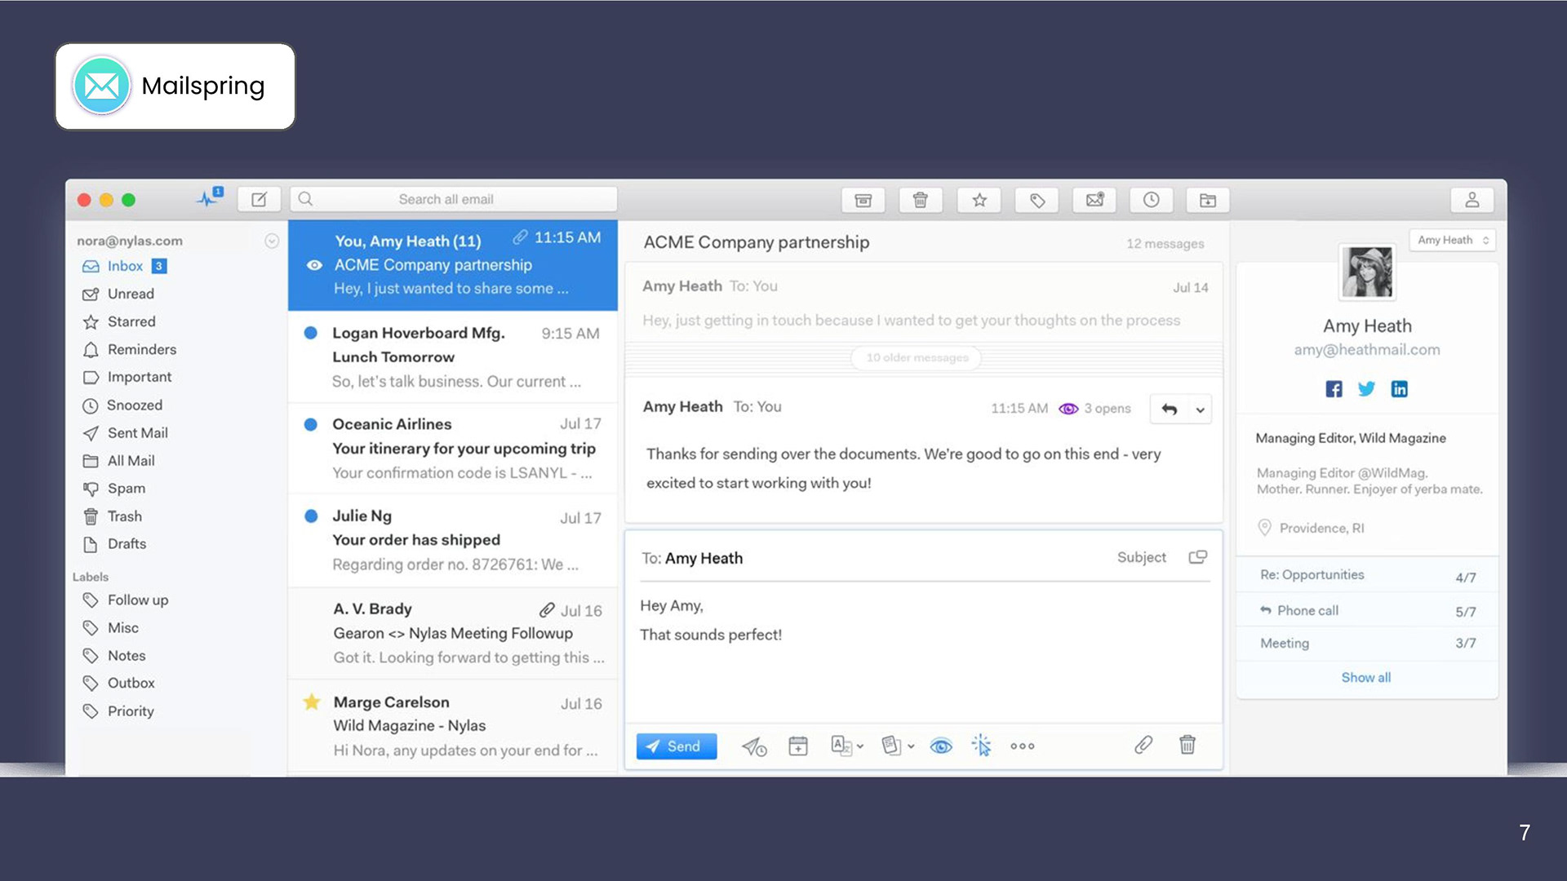
Task: Expand the 10 older messages
Action: pyautogui.click(x=917, y=357)
